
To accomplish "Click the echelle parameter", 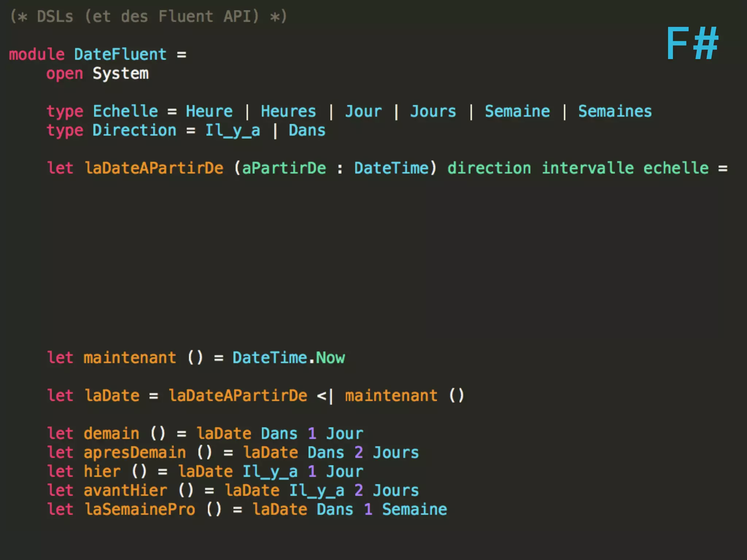I will (676, 168).
